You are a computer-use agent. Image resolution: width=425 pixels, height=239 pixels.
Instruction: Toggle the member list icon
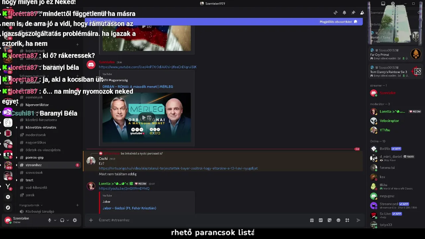[x=362, y=13]
